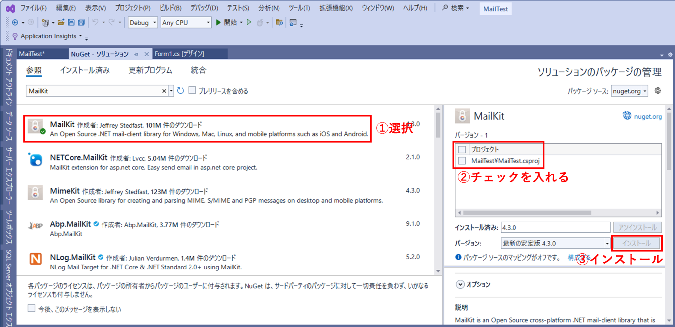This screenshot has width=675, height=327.
Task: Switch to the 統合 tab
Action: [x=198, y=70]
